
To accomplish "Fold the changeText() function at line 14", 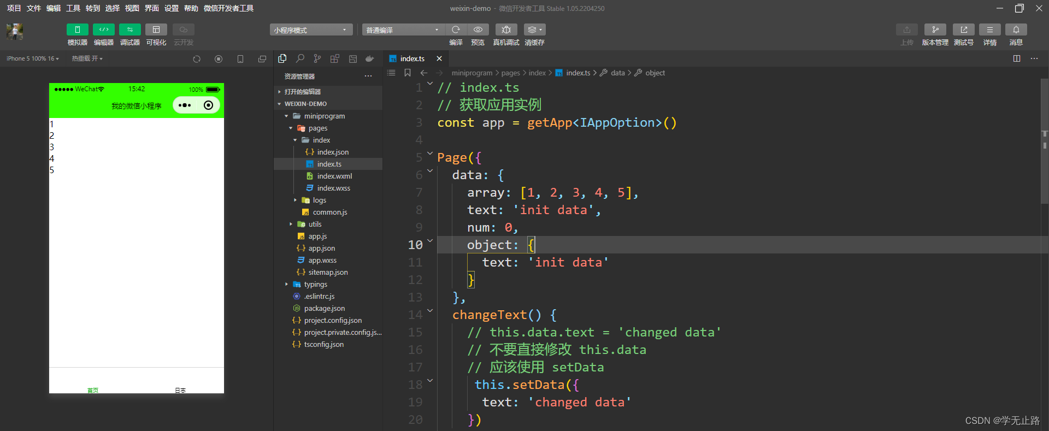I will point(430,311).
